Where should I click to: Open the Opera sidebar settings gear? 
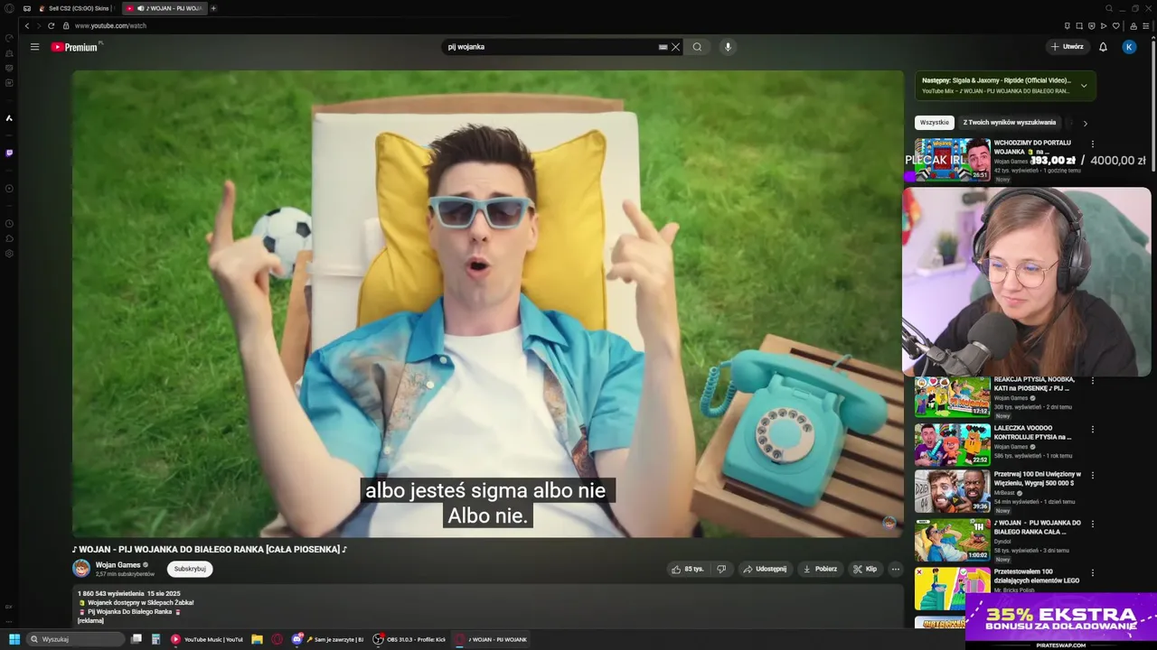point(9,254)
